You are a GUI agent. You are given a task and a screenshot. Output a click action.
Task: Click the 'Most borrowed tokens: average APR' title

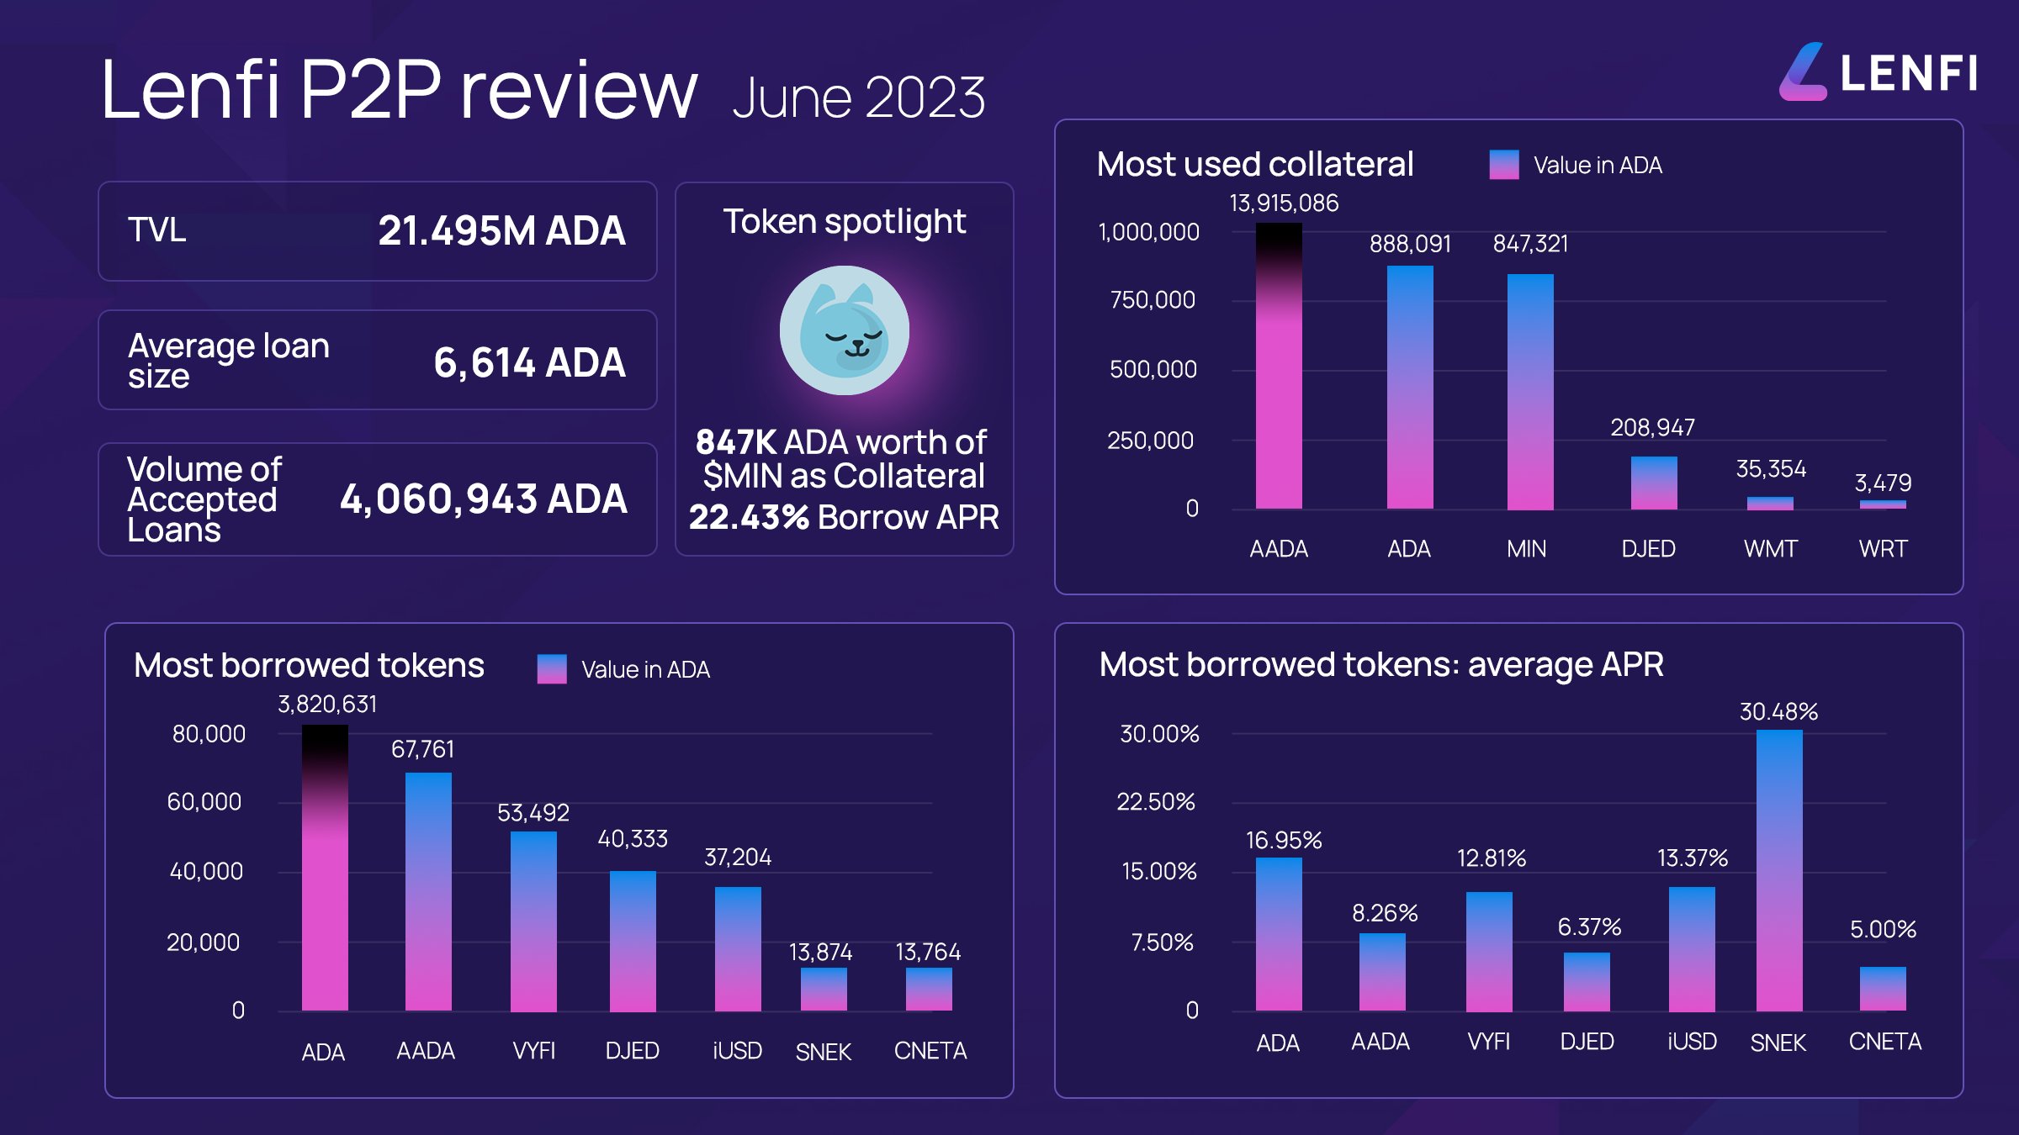coord(1381,665)
